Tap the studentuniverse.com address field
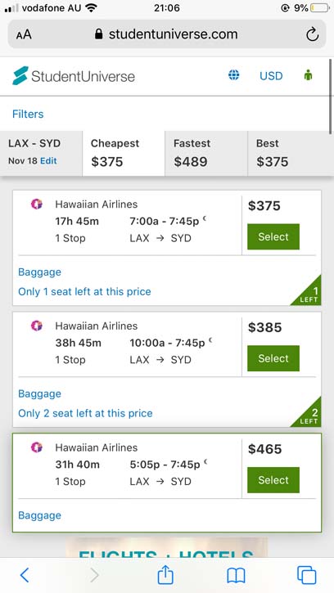The image size is (334, 593). tap(167, 34)
